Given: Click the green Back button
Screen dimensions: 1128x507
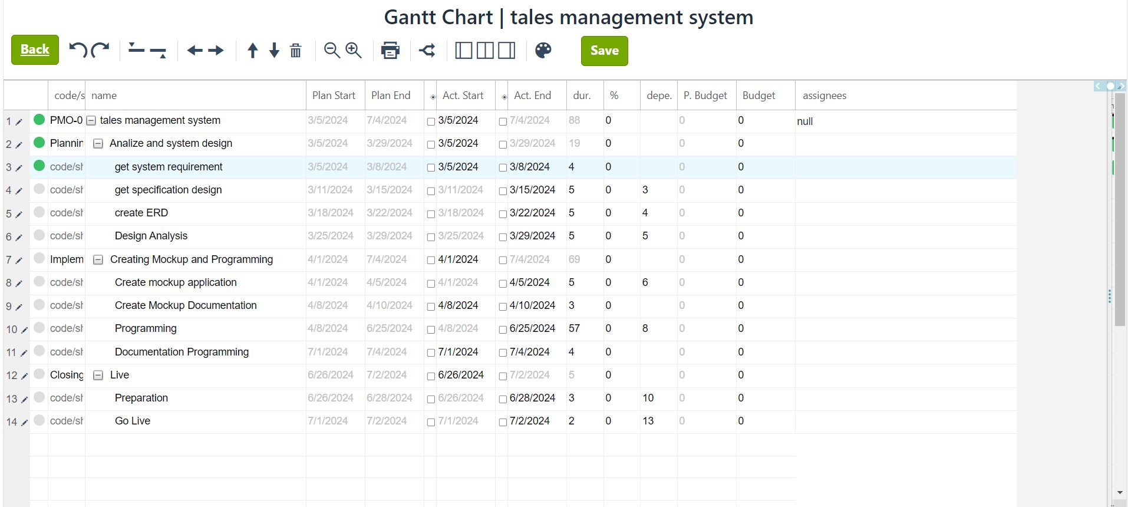Looking at the screenshot, I should [35, 50].
